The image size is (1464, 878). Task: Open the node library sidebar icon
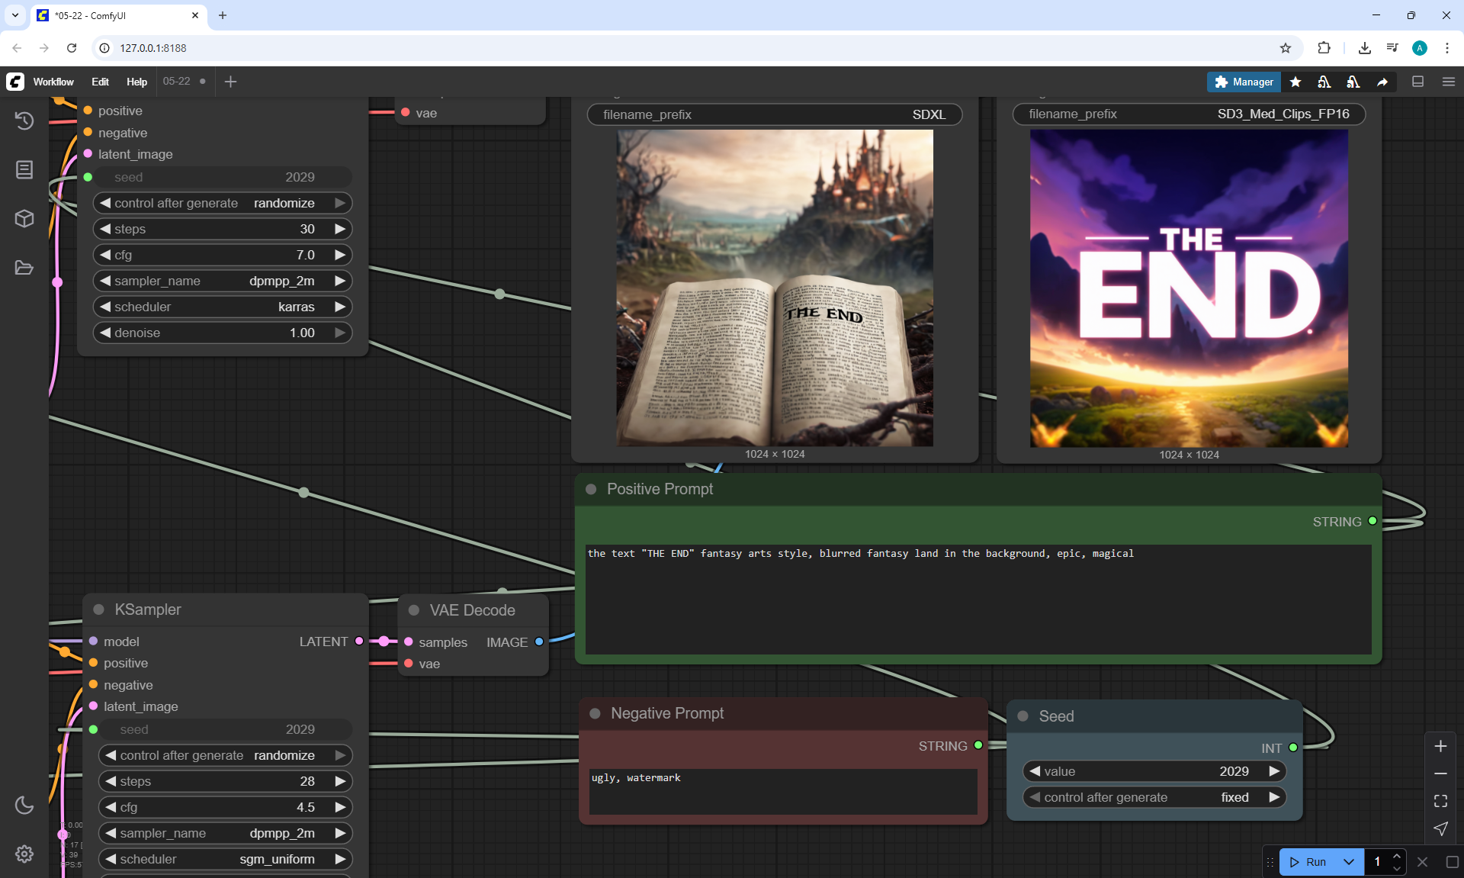pyautogui.click(x=24, y=169)
